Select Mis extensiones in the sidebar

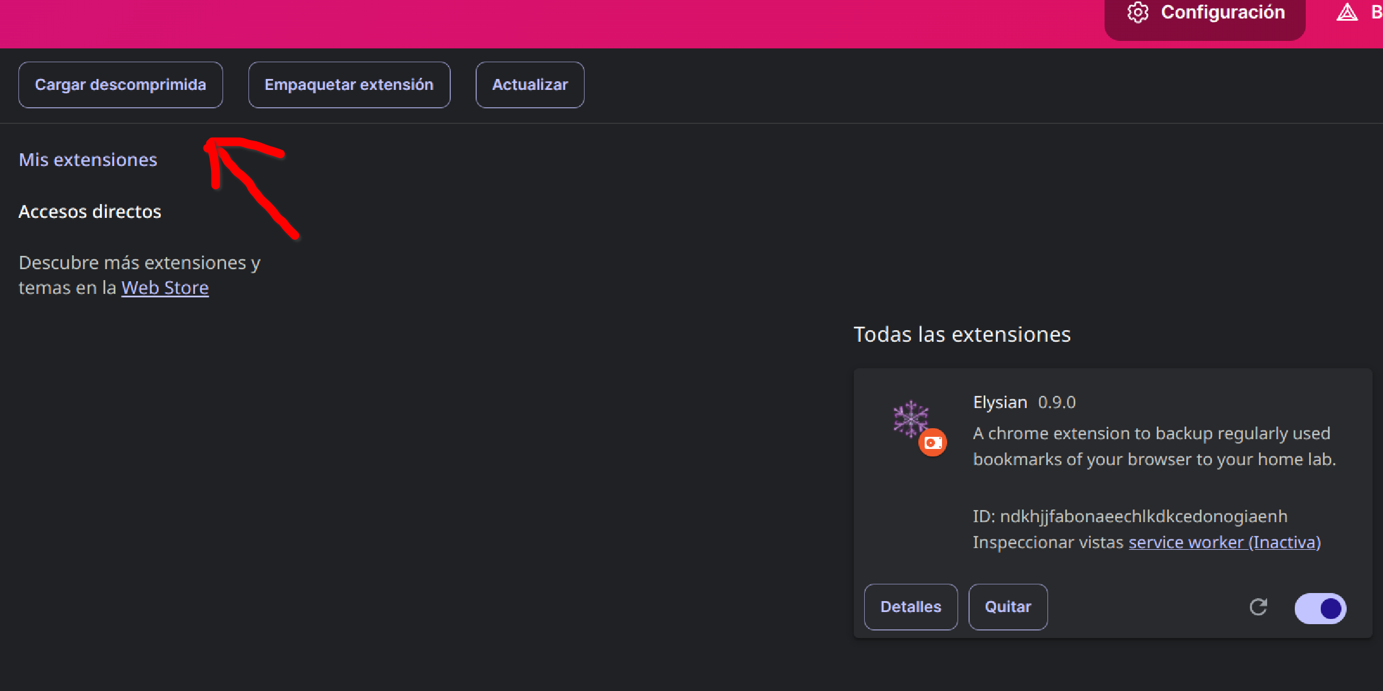pos(88,160)
